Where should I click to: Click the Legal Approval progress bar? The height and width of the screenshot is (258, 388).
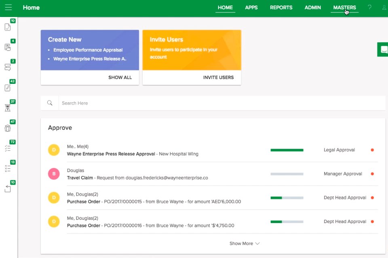pyautogui.click(x=287, y=150)
